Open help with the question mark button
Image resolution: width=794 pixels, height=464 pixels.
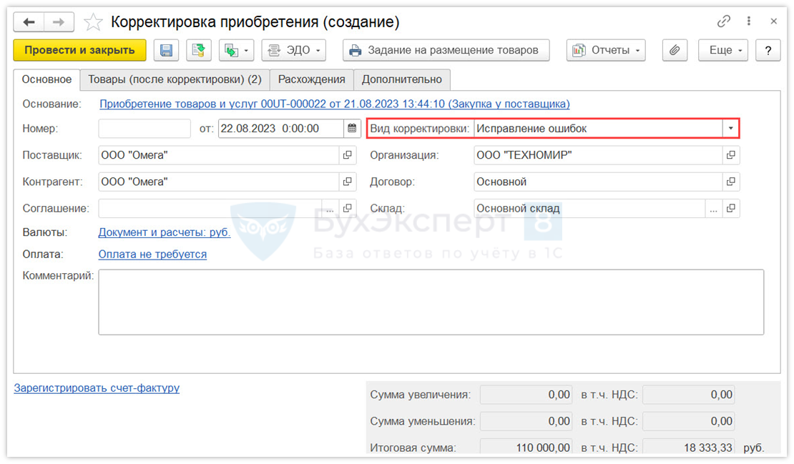coord(768,50)
